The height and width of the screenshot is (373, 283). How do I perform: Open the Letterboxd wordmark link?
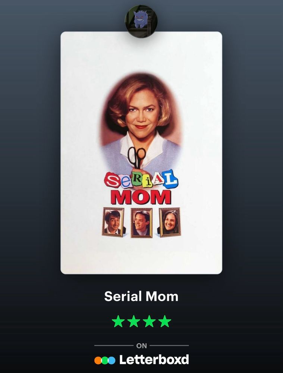pyautogui.click(x=154, y=360)
